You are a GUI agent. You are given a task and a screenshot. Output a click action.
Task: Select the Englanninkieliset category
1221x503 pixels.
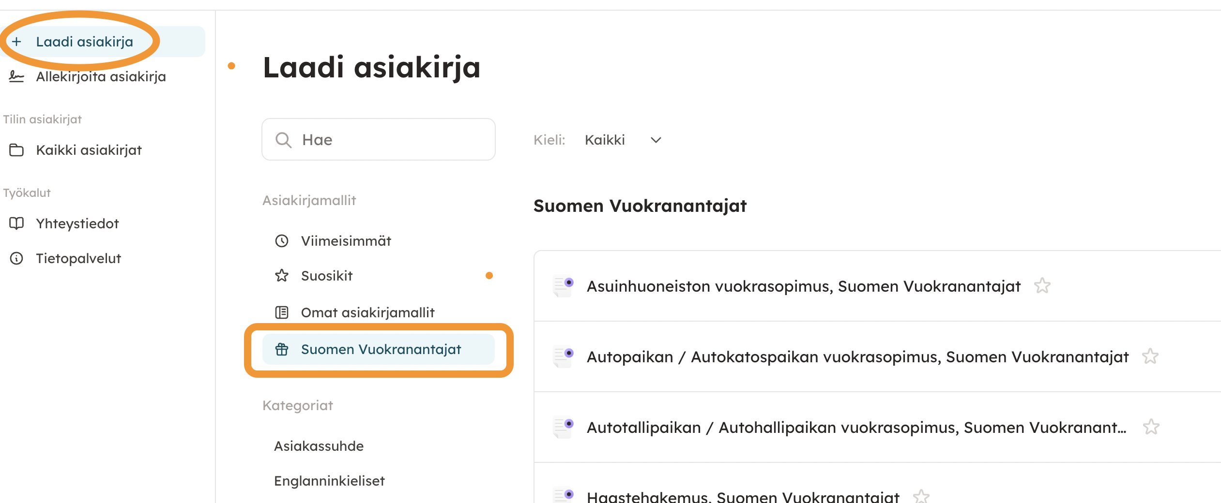pos(329,481)
